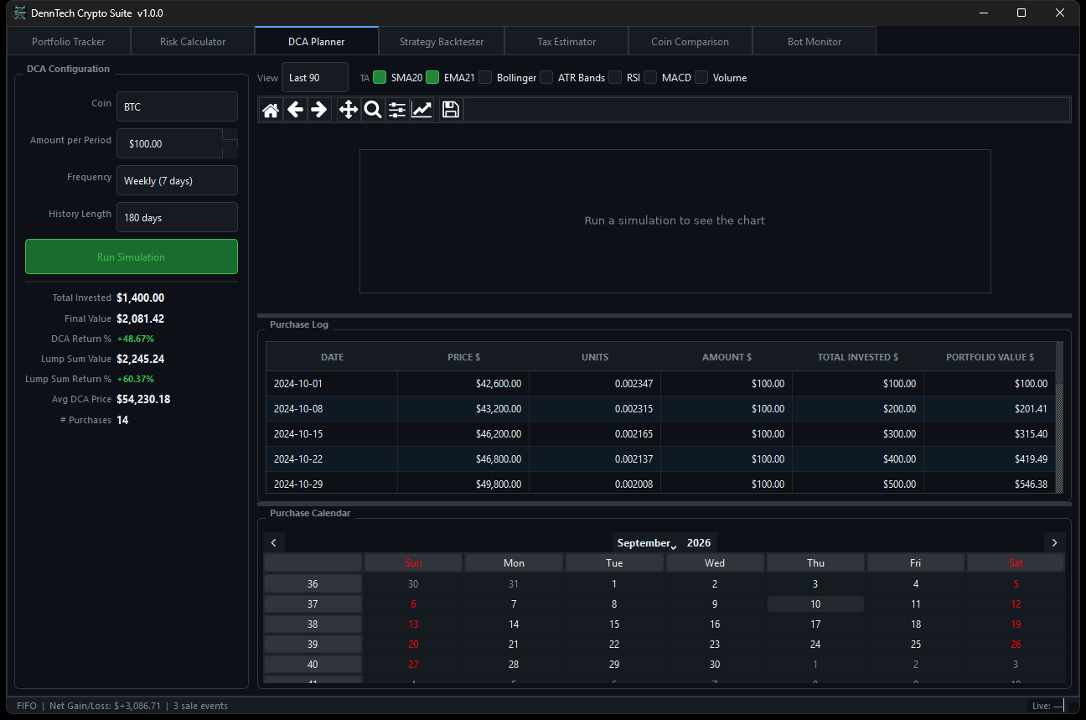Image resolution: width=1086 pixels, height=720 pixels.
Task: Click the Home reset view chart icon
Action: point(271,110)
